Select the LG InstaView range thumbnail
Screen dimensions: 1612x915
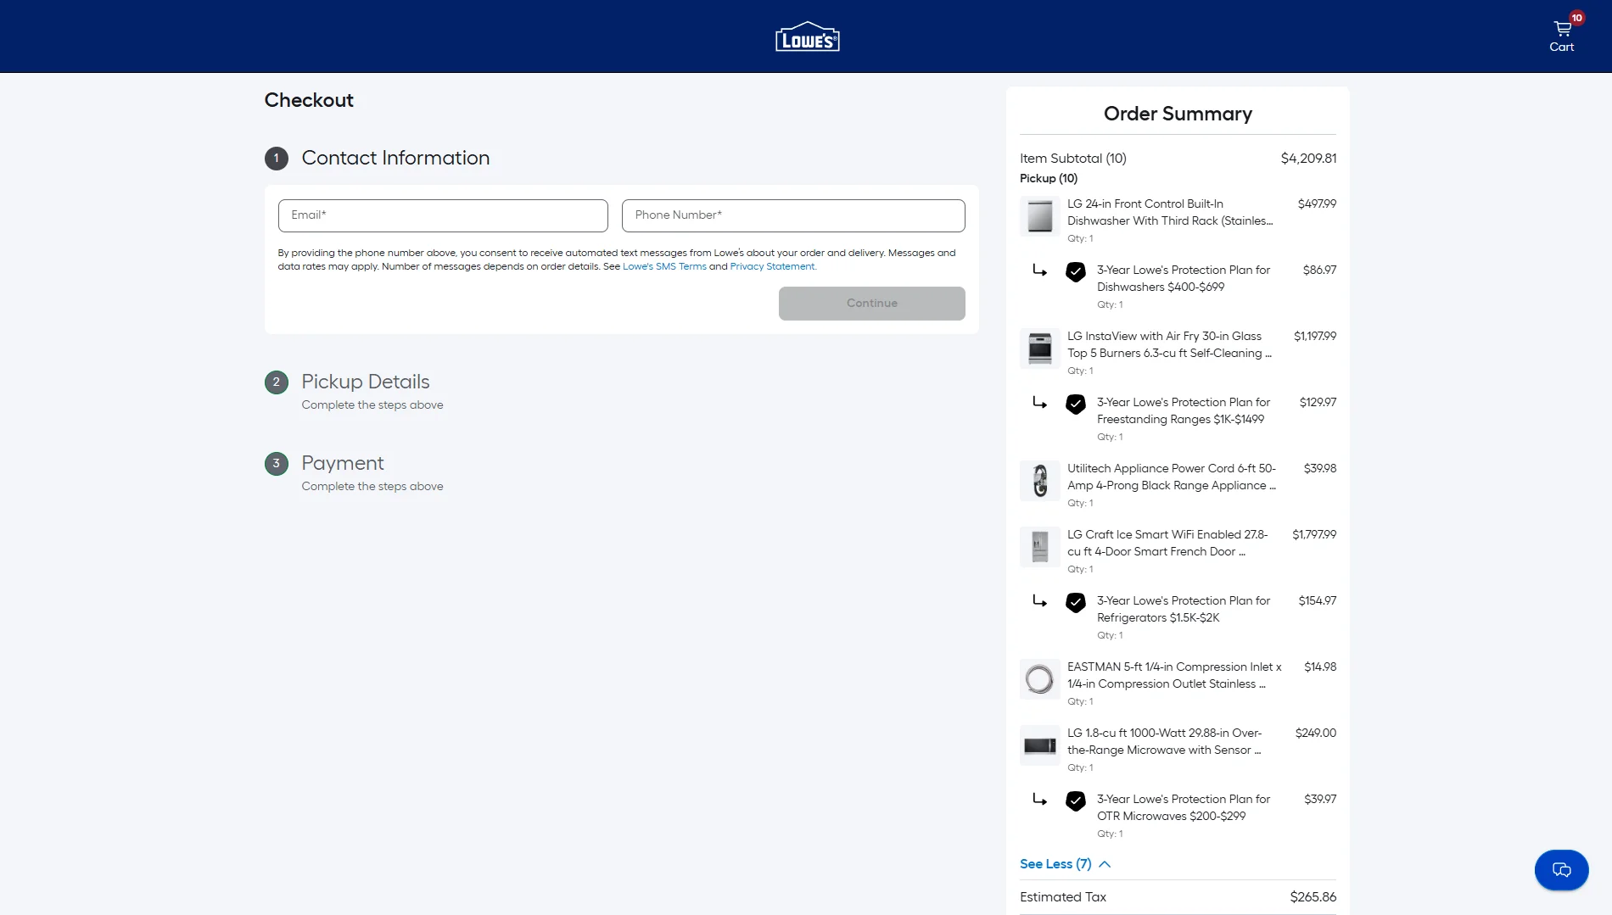pyautogui.click(x=1038, y=349)
